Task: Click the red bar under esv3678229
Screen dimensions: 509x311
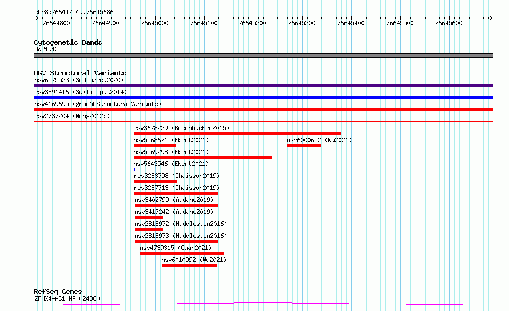Action: pyautogui.click(x=237, y=134)
